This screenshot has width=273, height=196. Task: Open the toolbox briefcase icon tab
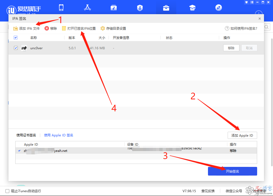(x=166, y=8)
